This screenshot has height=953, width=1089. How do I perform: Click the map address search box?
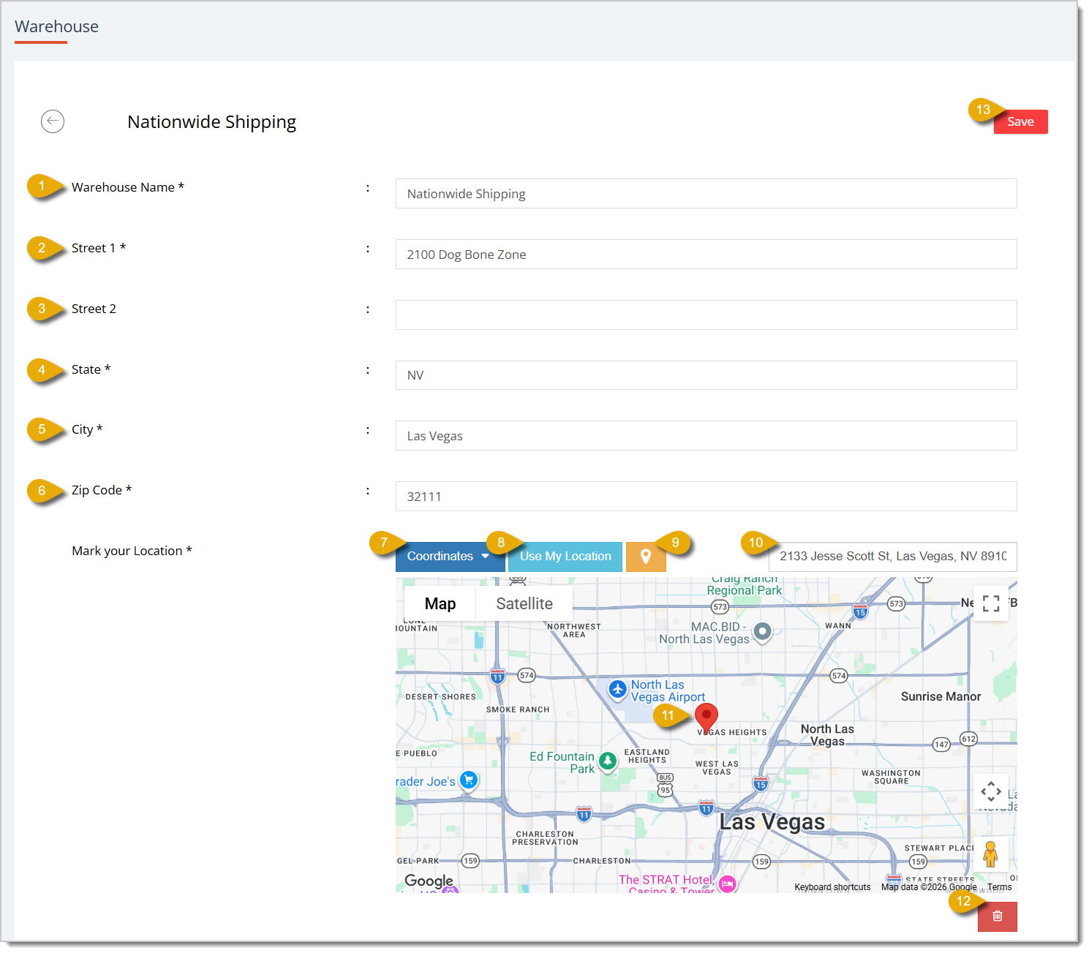pyautogui.click(x=892, y=557)
